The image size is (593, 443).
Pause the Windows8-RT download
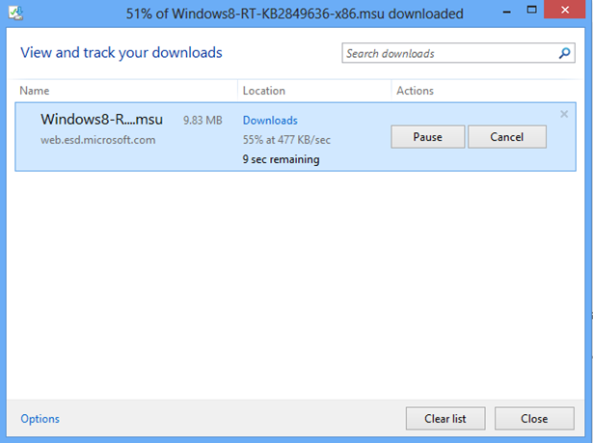click(x=428, y=137)
